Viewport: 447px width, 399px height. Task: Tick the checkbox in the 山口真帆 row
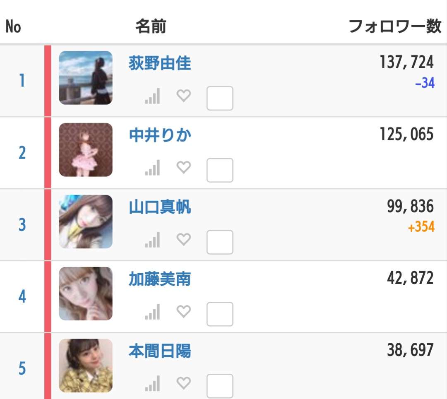click(x=220, y=242)
